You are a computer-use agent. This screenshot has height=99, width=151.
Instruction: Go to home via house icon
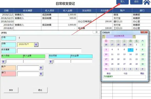pos(147,2)
